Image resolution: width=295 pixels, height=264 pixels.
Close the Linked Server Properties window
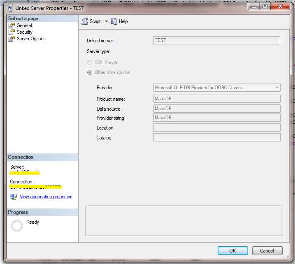coord(280,7)
